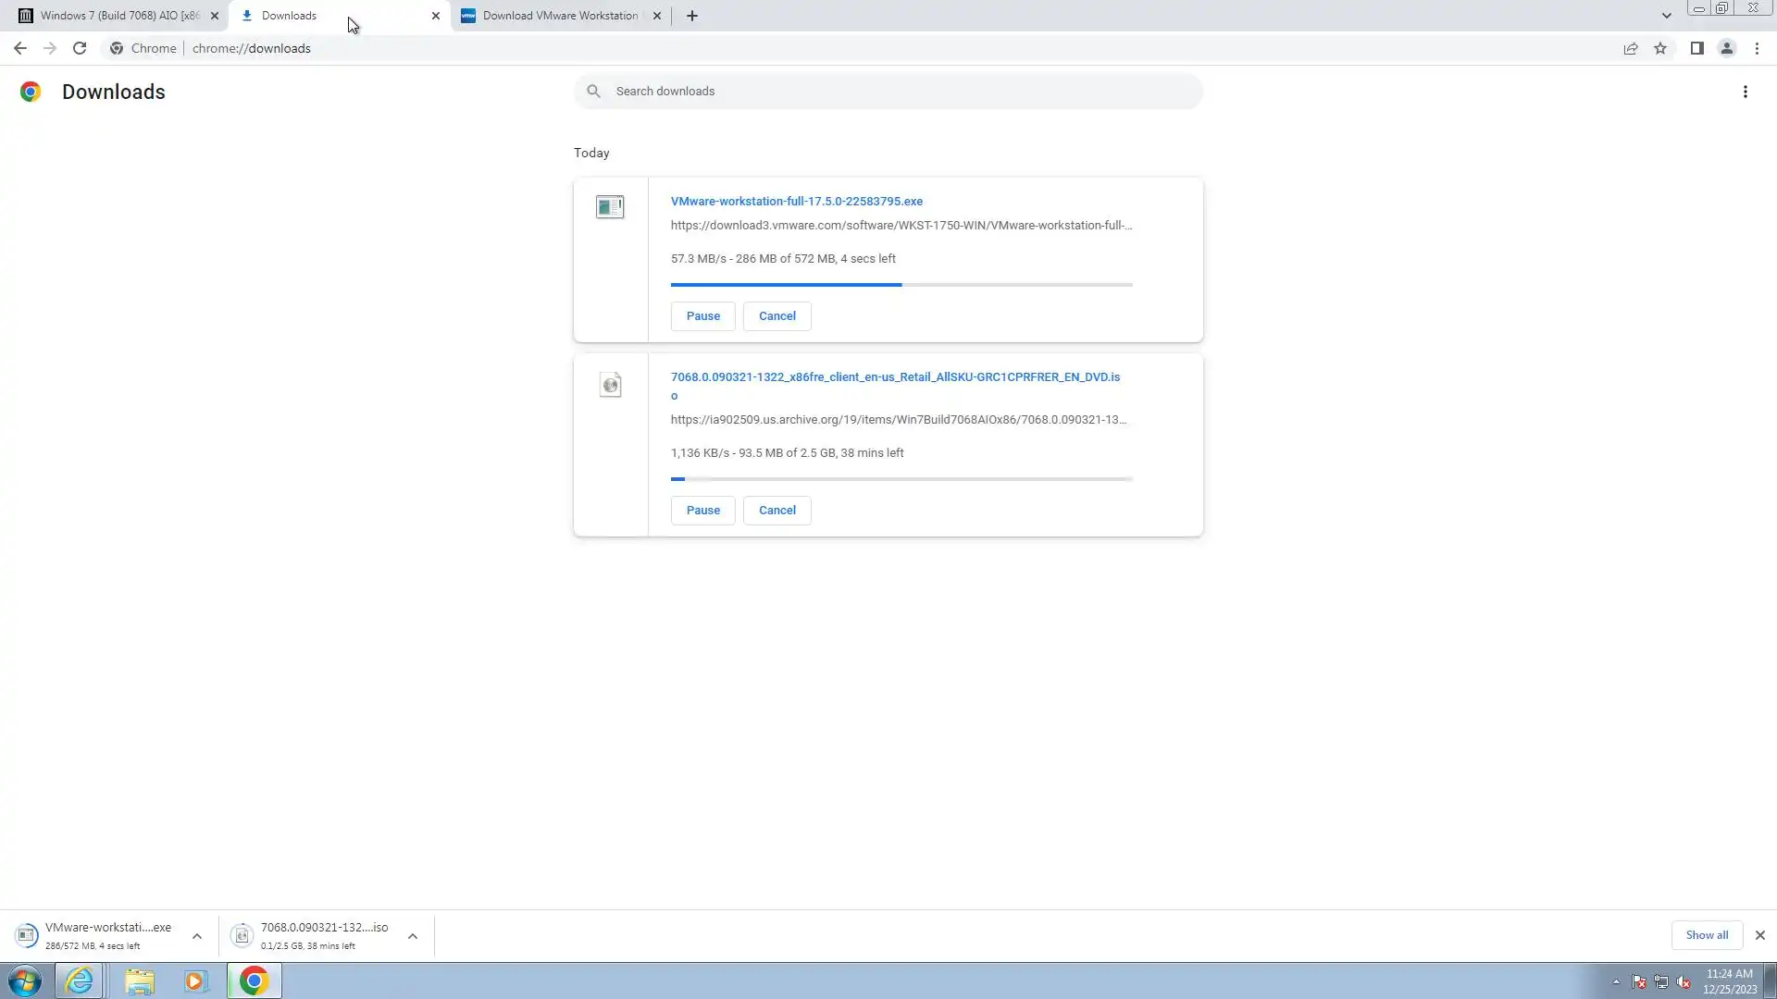Click the new tab plus icon
The height and width of the screenshot is (999, 1777).
click(x=691, y=16)
